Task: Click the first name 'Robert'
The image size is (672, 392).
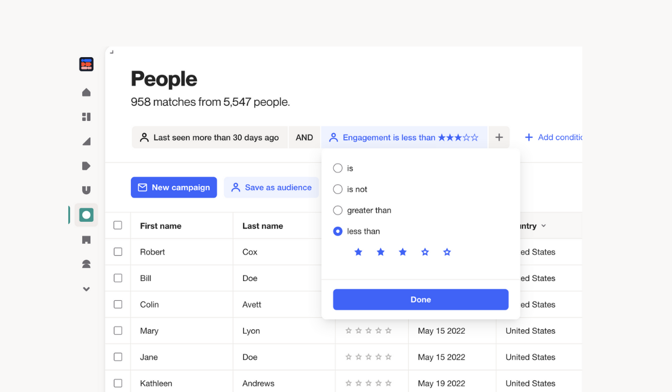Action: [152, 252]
